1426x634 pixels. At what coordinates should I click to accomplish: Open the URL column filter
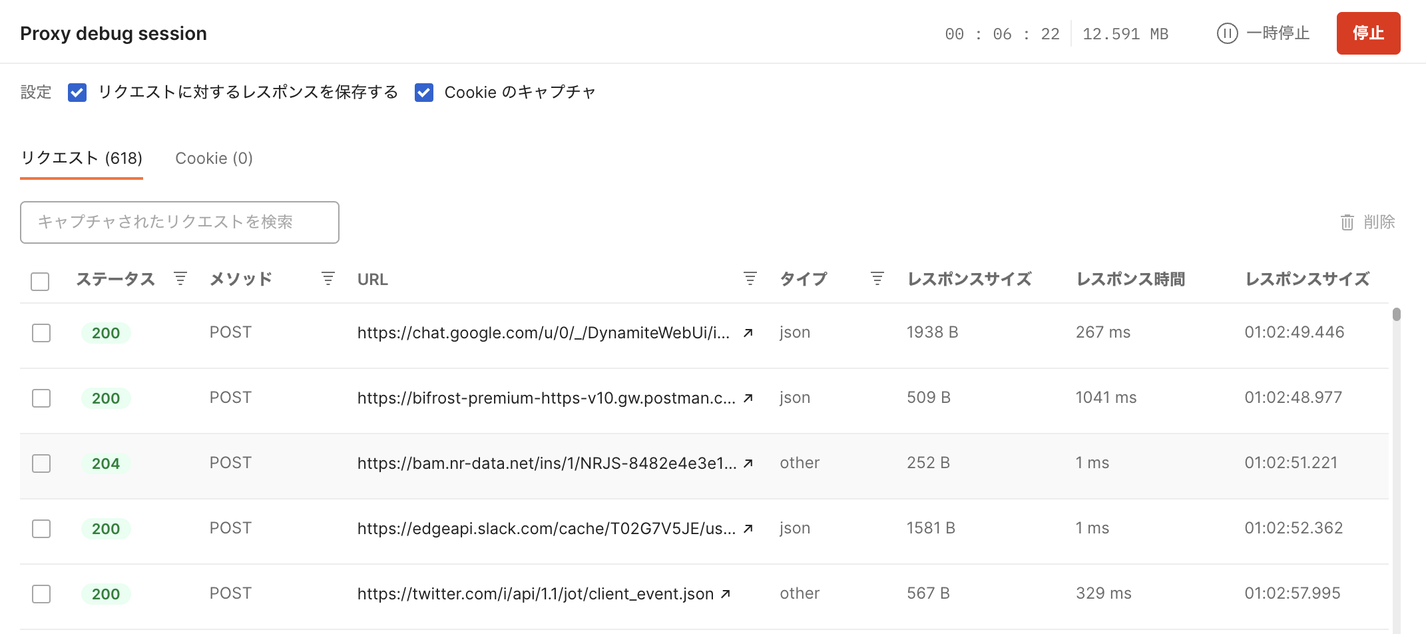tap(750, 278)
